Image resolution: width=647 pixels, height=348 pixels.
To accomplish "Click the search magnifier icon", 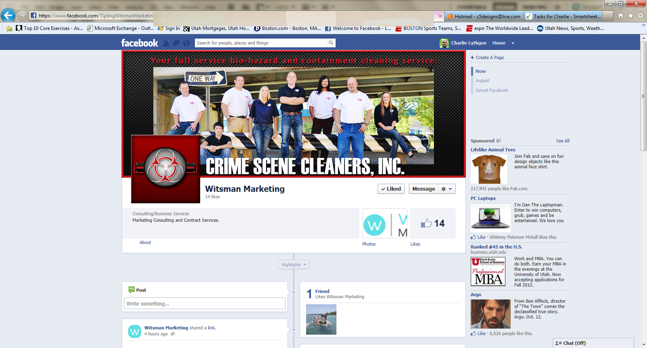I will [331, 43].
